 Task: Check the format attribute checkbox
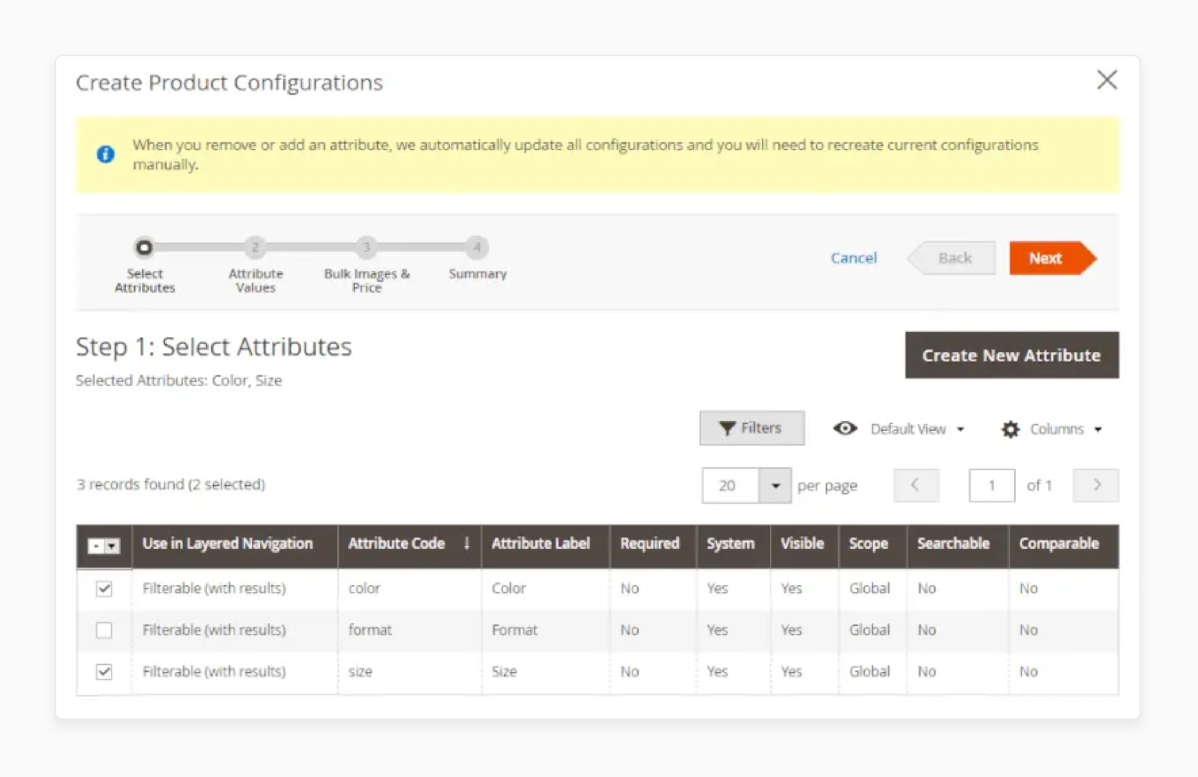point(104,630)
